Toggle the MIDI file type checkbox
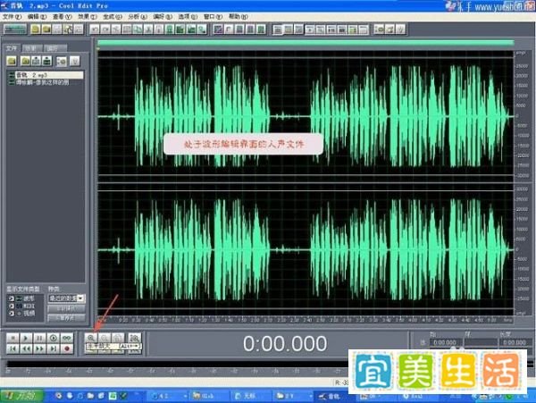This screenshot has width=536, height=403. (12, 306)
